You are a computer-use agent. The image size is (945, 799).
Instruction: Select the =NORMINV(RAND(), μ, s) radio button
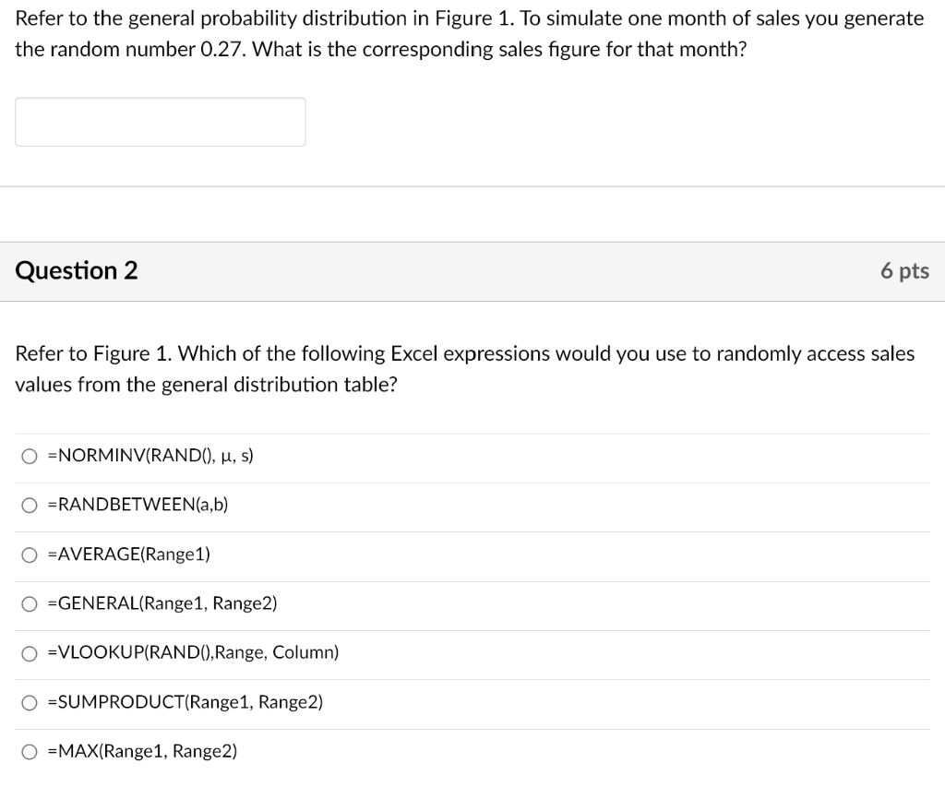pyautogui.click(x=29, y=456)
